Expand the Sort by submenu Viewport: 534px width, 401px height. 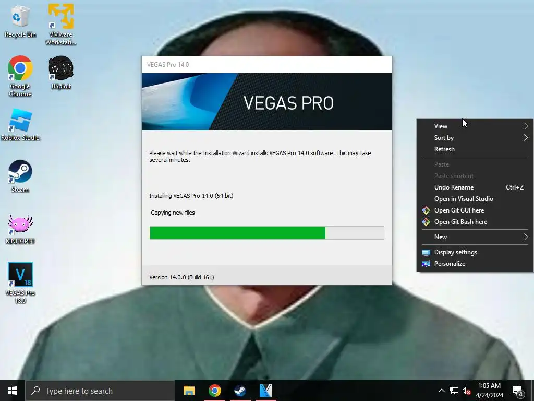[x=475, y=138]
